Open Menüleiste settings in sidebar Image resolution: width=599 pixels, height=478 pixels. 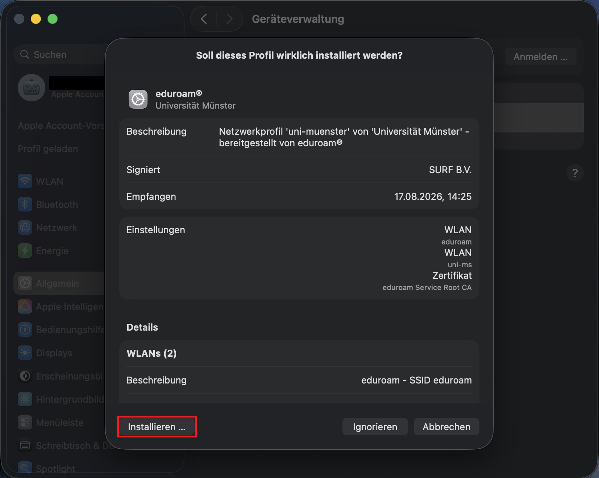(59, 423)
